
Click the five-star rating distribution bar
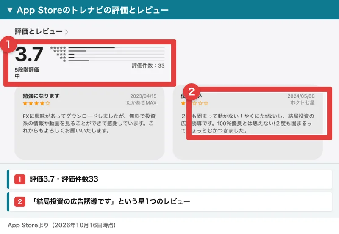click(117, 48)
